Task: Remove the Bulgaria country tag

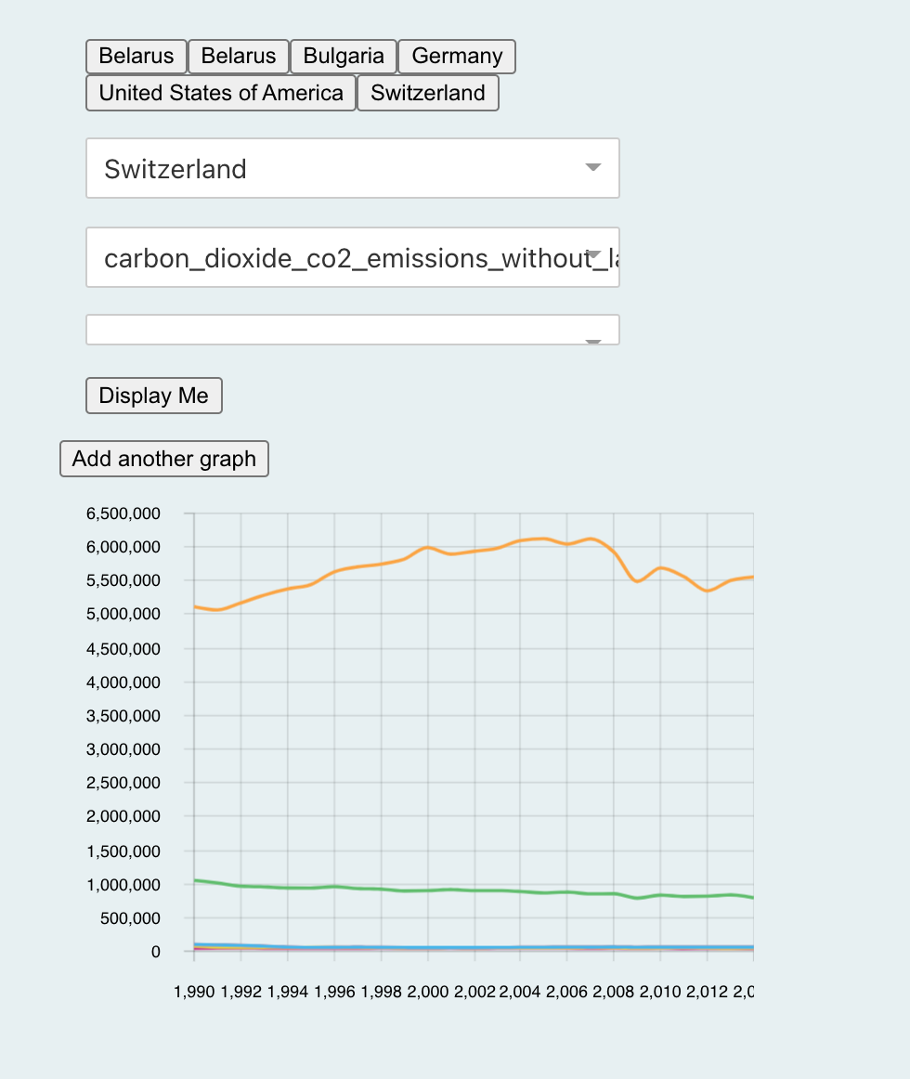Action: pyautogui.click(x=344, y=56)
